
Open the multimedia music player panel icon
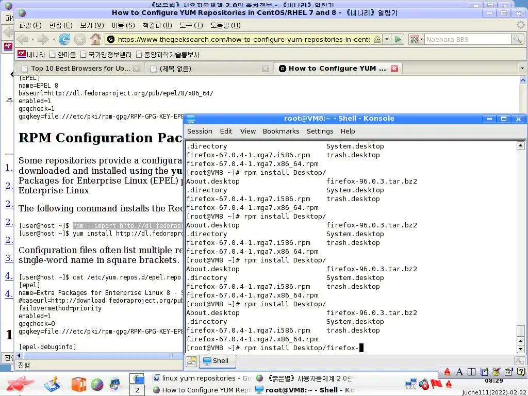pyautogui.click(x=115, y=385)
